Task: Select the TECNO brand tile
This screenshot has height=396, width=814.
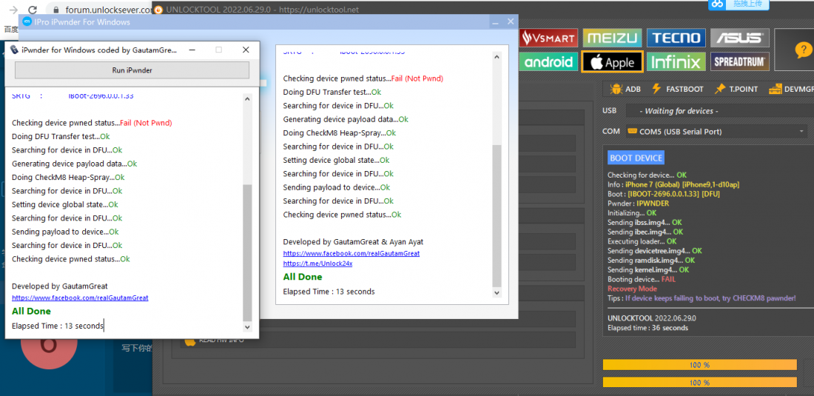Action: tap(676, 38)
